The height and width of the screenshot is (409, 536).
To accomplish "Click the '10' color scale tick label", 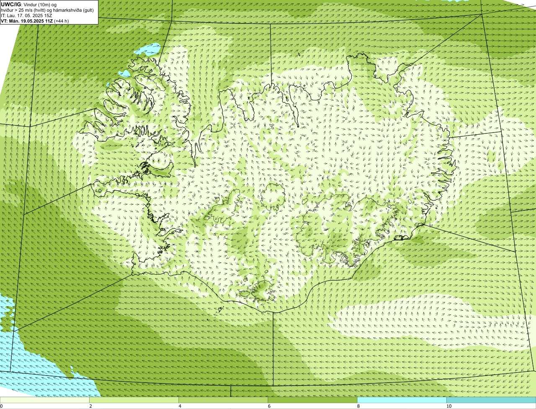I will pyautogui.click(x=448, y=406).
